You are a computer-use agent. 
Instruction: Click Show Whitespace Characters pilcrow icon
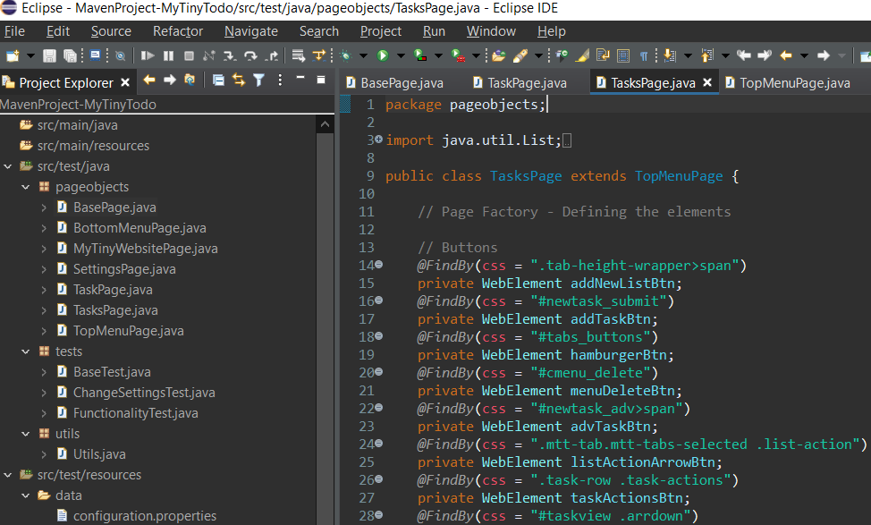pos(643,55)
